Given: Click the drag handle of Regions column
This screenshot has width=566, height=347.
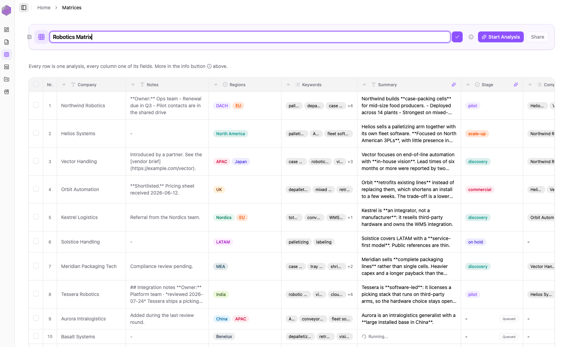Looking at the screenshot, I should pos(216,85).
